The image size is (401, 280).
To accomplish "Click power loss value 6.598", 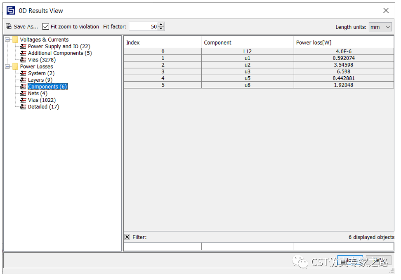I will [344, 72].
